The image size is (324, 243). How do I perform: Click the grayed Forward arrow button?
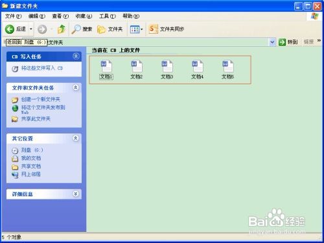(42, 29)
